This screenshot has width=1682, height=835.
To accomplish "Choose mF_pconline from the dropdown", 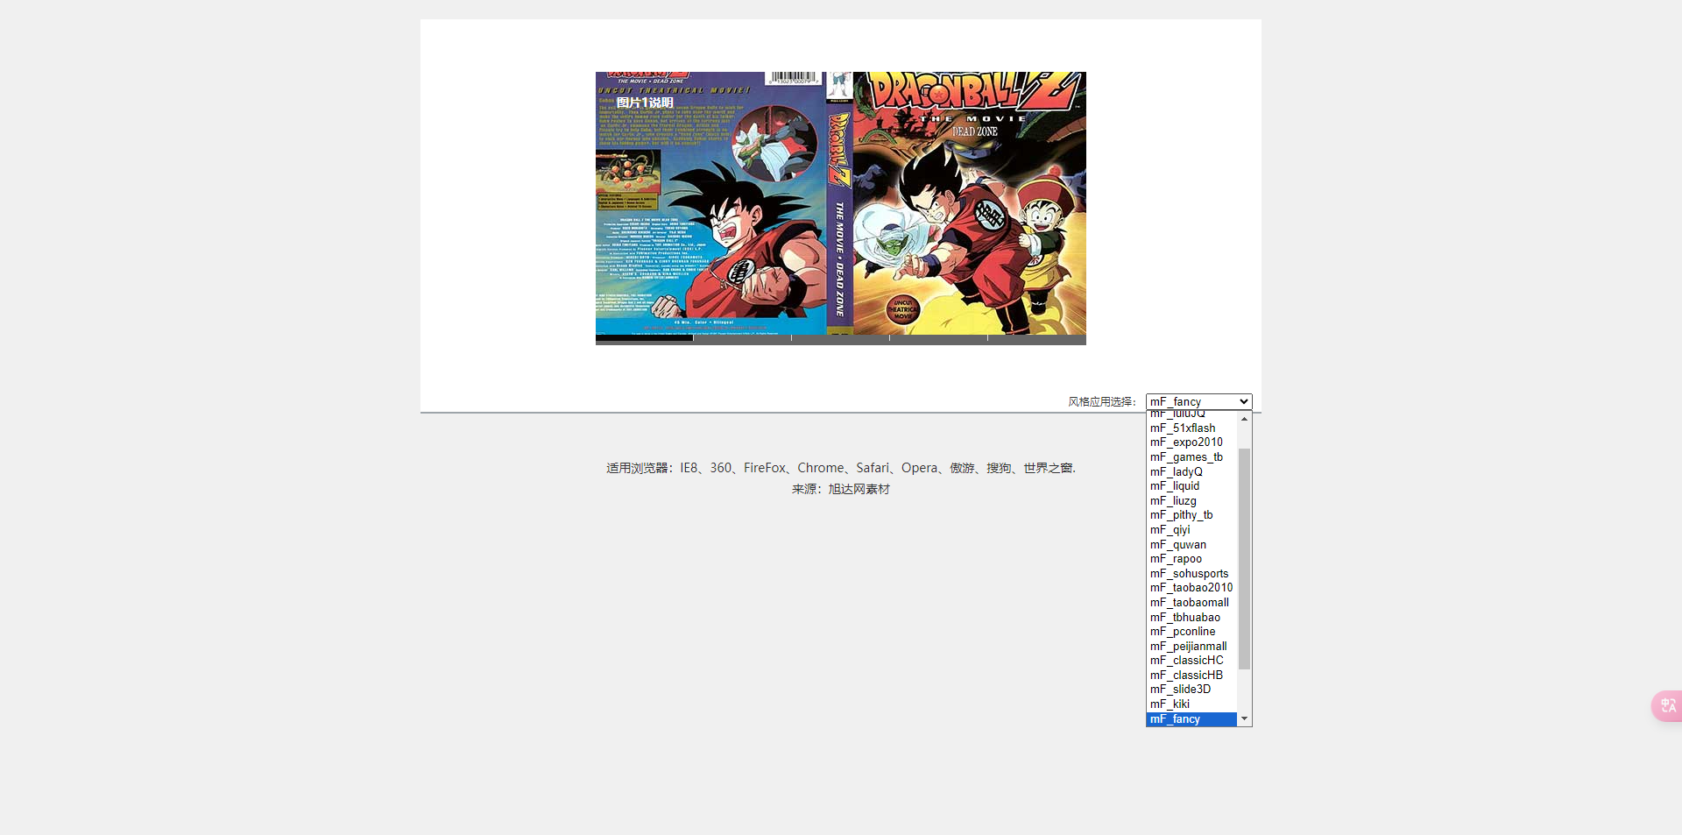I will coord(1191,631).
